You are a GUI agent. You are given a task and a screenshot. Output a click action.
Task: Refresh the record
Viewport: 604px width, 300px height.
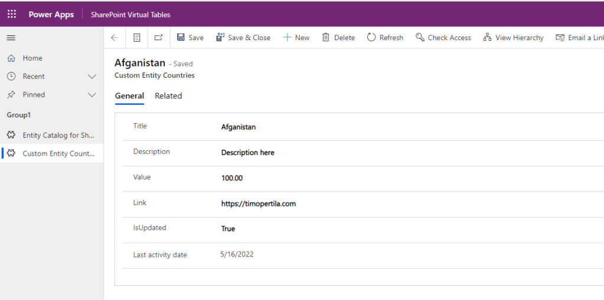click(x=385, y=38)
